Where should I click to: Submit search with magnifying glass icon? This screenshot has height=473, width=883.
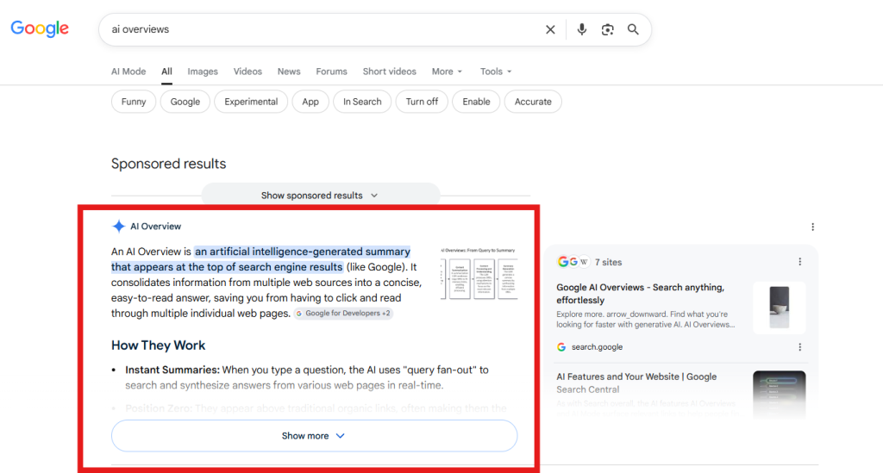point(633,29)
